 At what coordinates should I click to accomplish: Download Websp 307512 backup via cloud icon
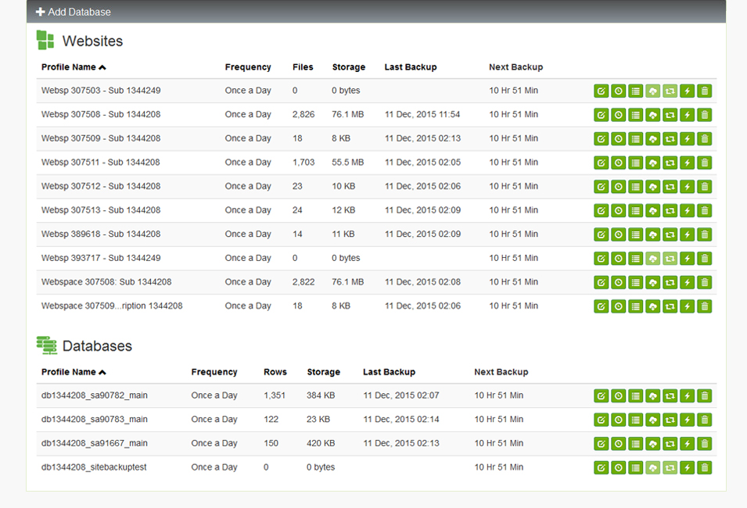(x=652, y=187)
